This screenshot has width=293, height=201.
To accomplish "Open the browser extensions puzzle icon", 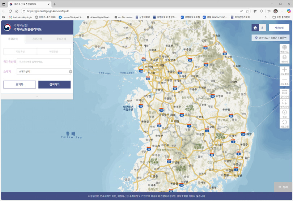I will [x=262, y=11].
